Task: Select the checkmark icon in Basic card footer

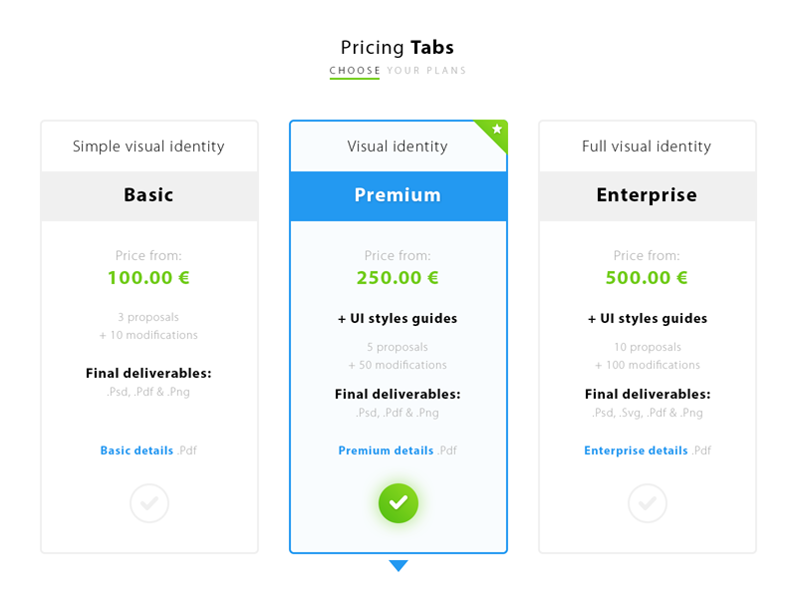Action: click(149, 503)
